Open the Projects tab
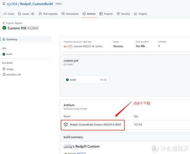 tap(106, 14)
